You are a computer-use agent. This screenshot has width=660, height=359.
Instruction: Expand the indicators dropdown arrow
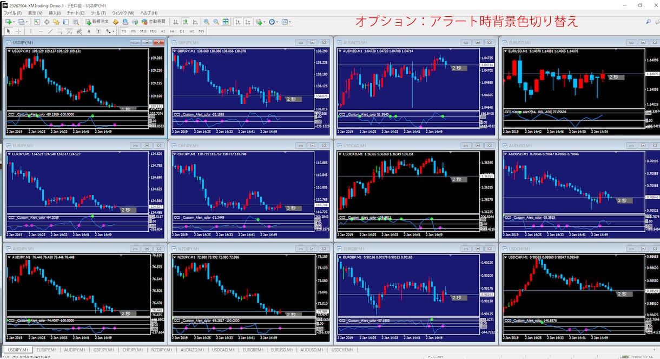point(264,22)
